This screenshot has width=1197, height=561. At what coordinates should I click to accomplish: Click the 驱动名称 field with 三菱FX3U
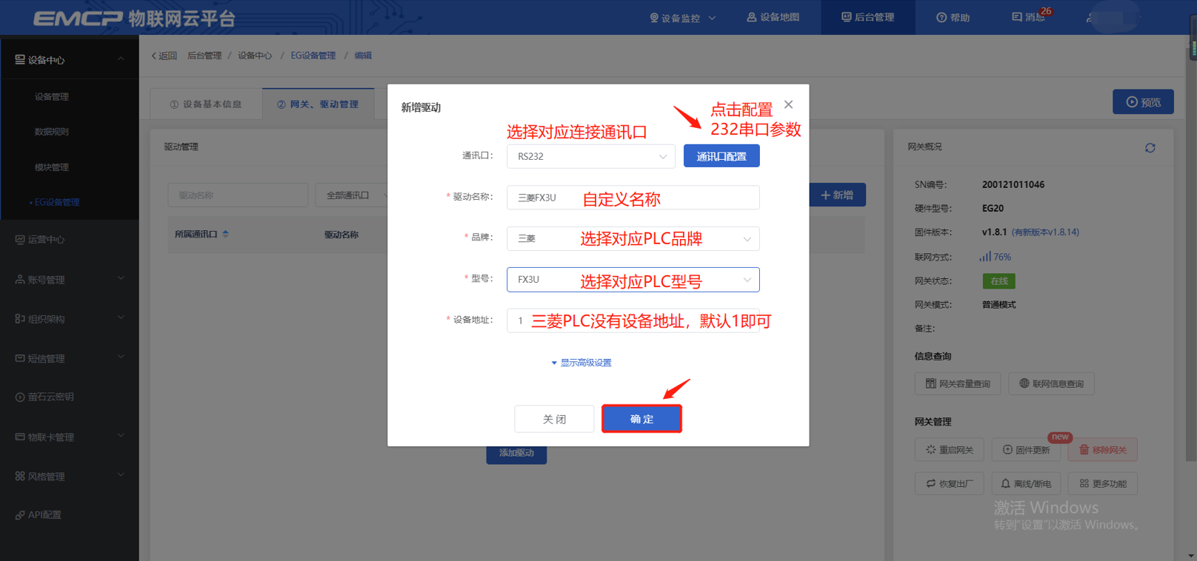(x=633, y=198)
